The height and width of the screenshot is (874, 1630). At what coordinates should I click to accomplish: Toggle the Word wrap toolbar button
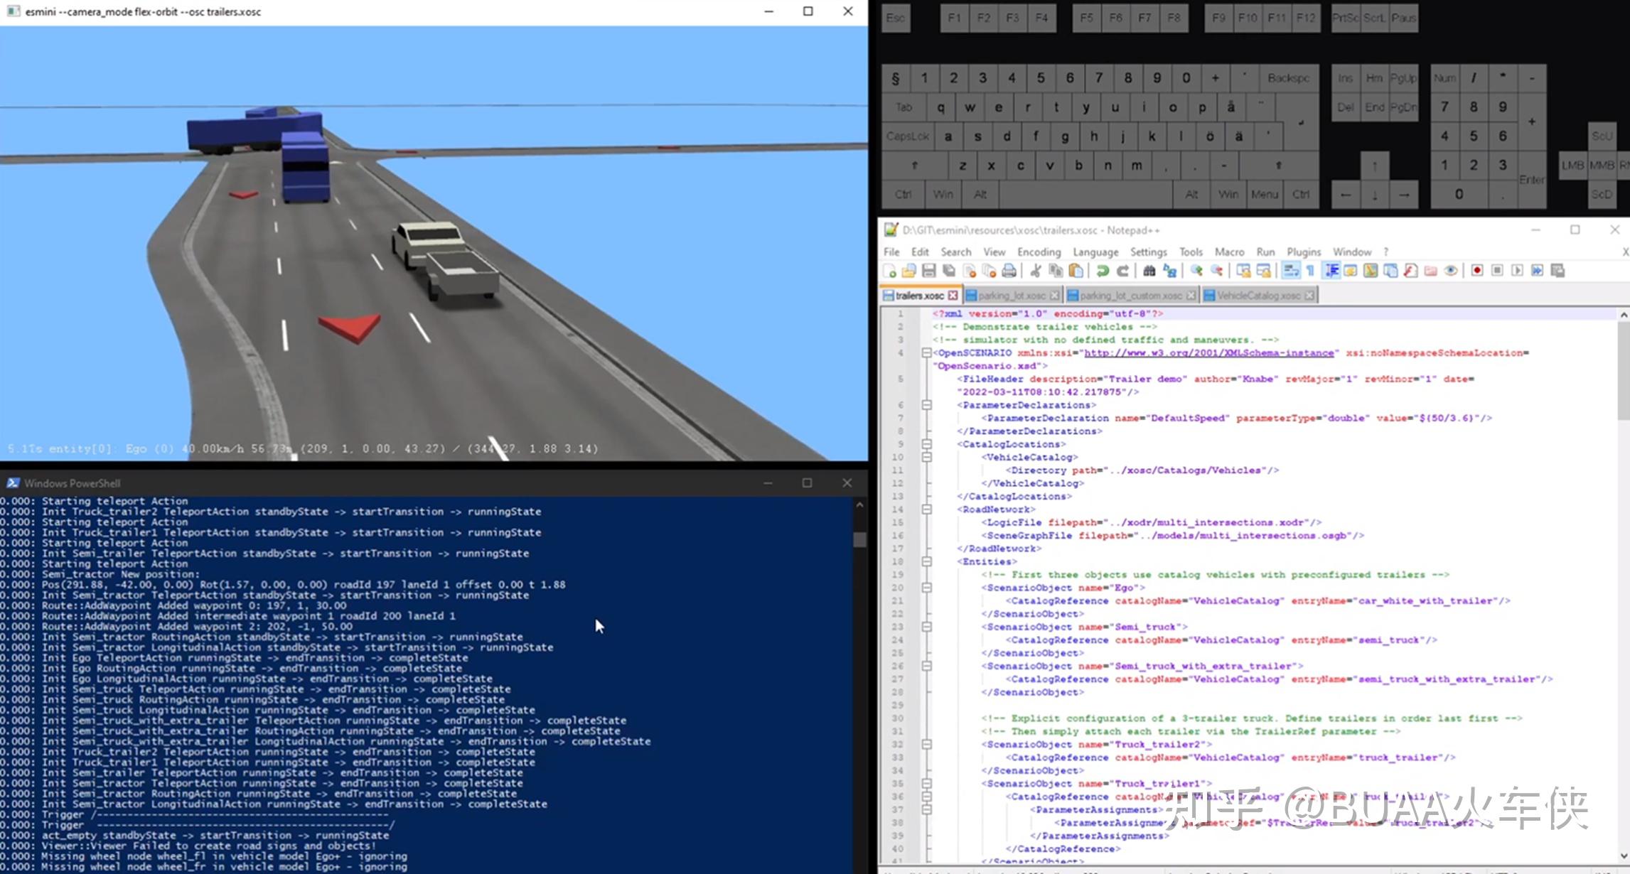[1290, 271]
